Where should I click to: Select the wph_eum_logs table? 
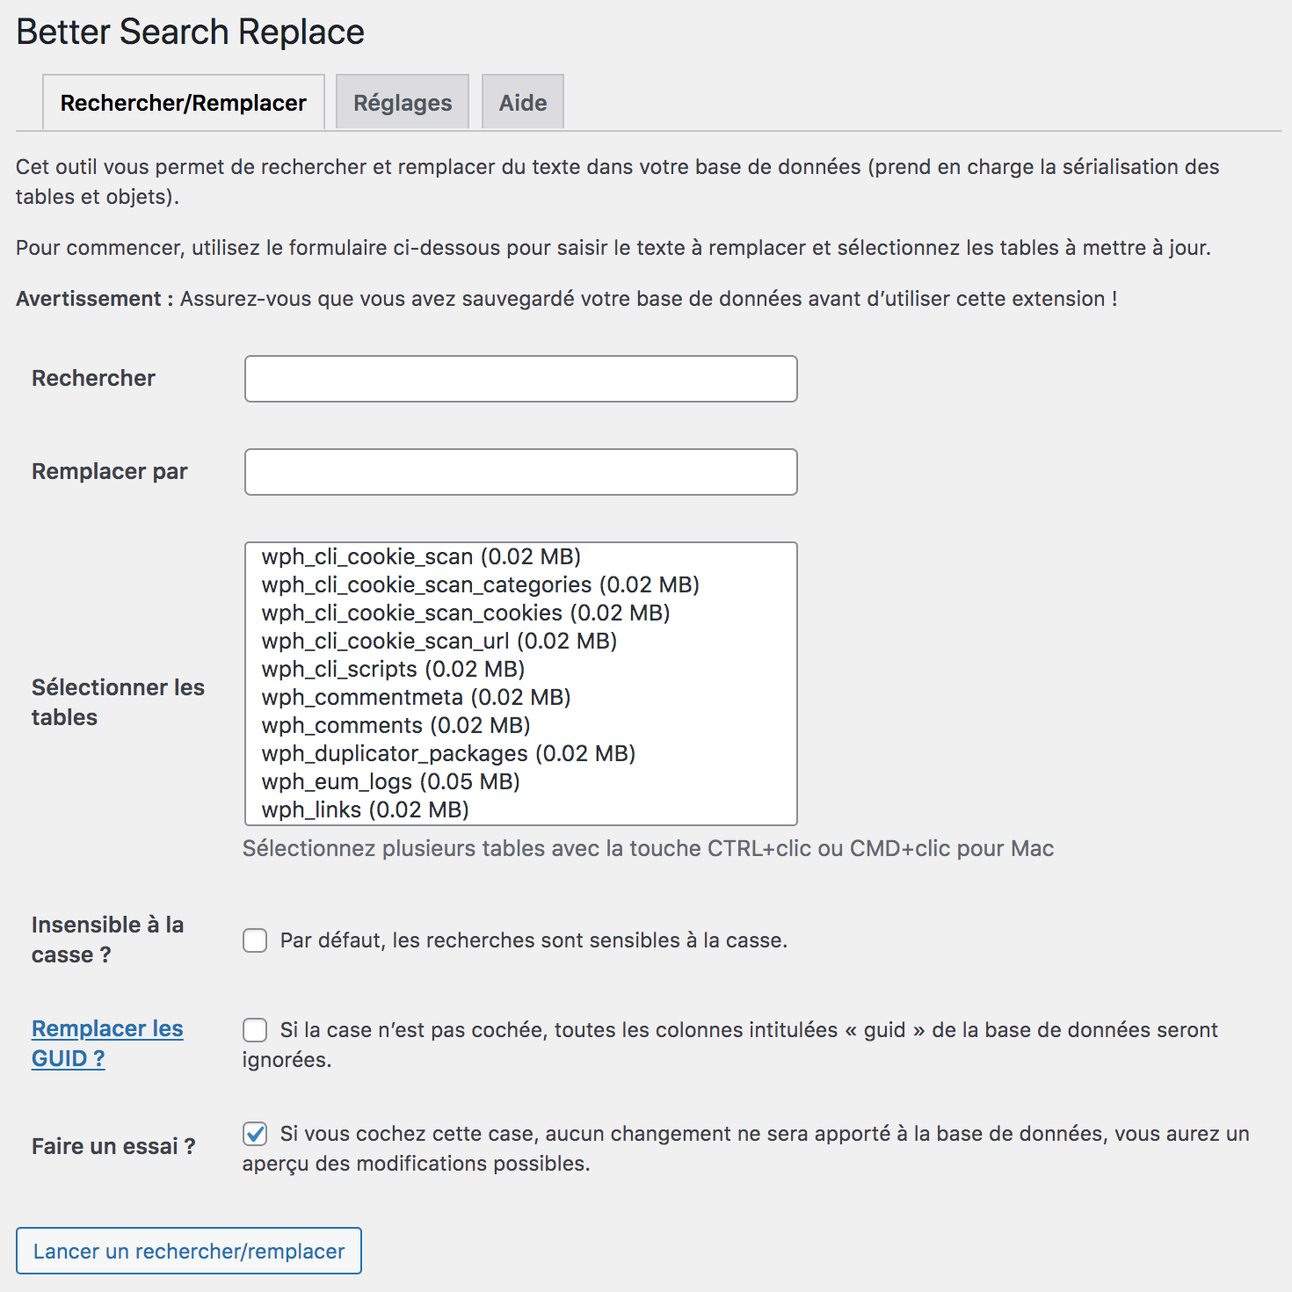(389, 781)
